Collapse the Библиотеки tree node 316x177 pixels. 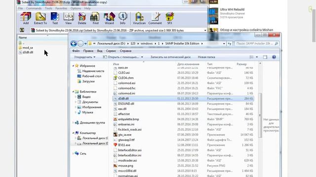coord(73,92)
